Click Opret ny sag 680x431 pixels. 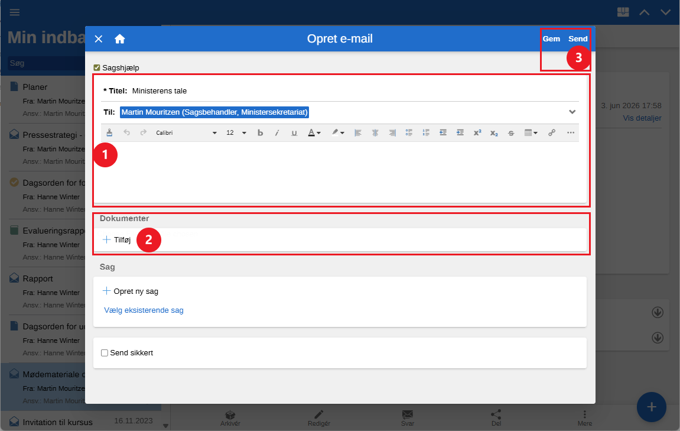pyautogui.click(x=130, y=291)
